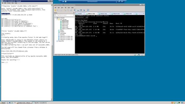Switch to the RHEL64-CAS3 tab
The image size is (185, 104).
tap(116, 14)
